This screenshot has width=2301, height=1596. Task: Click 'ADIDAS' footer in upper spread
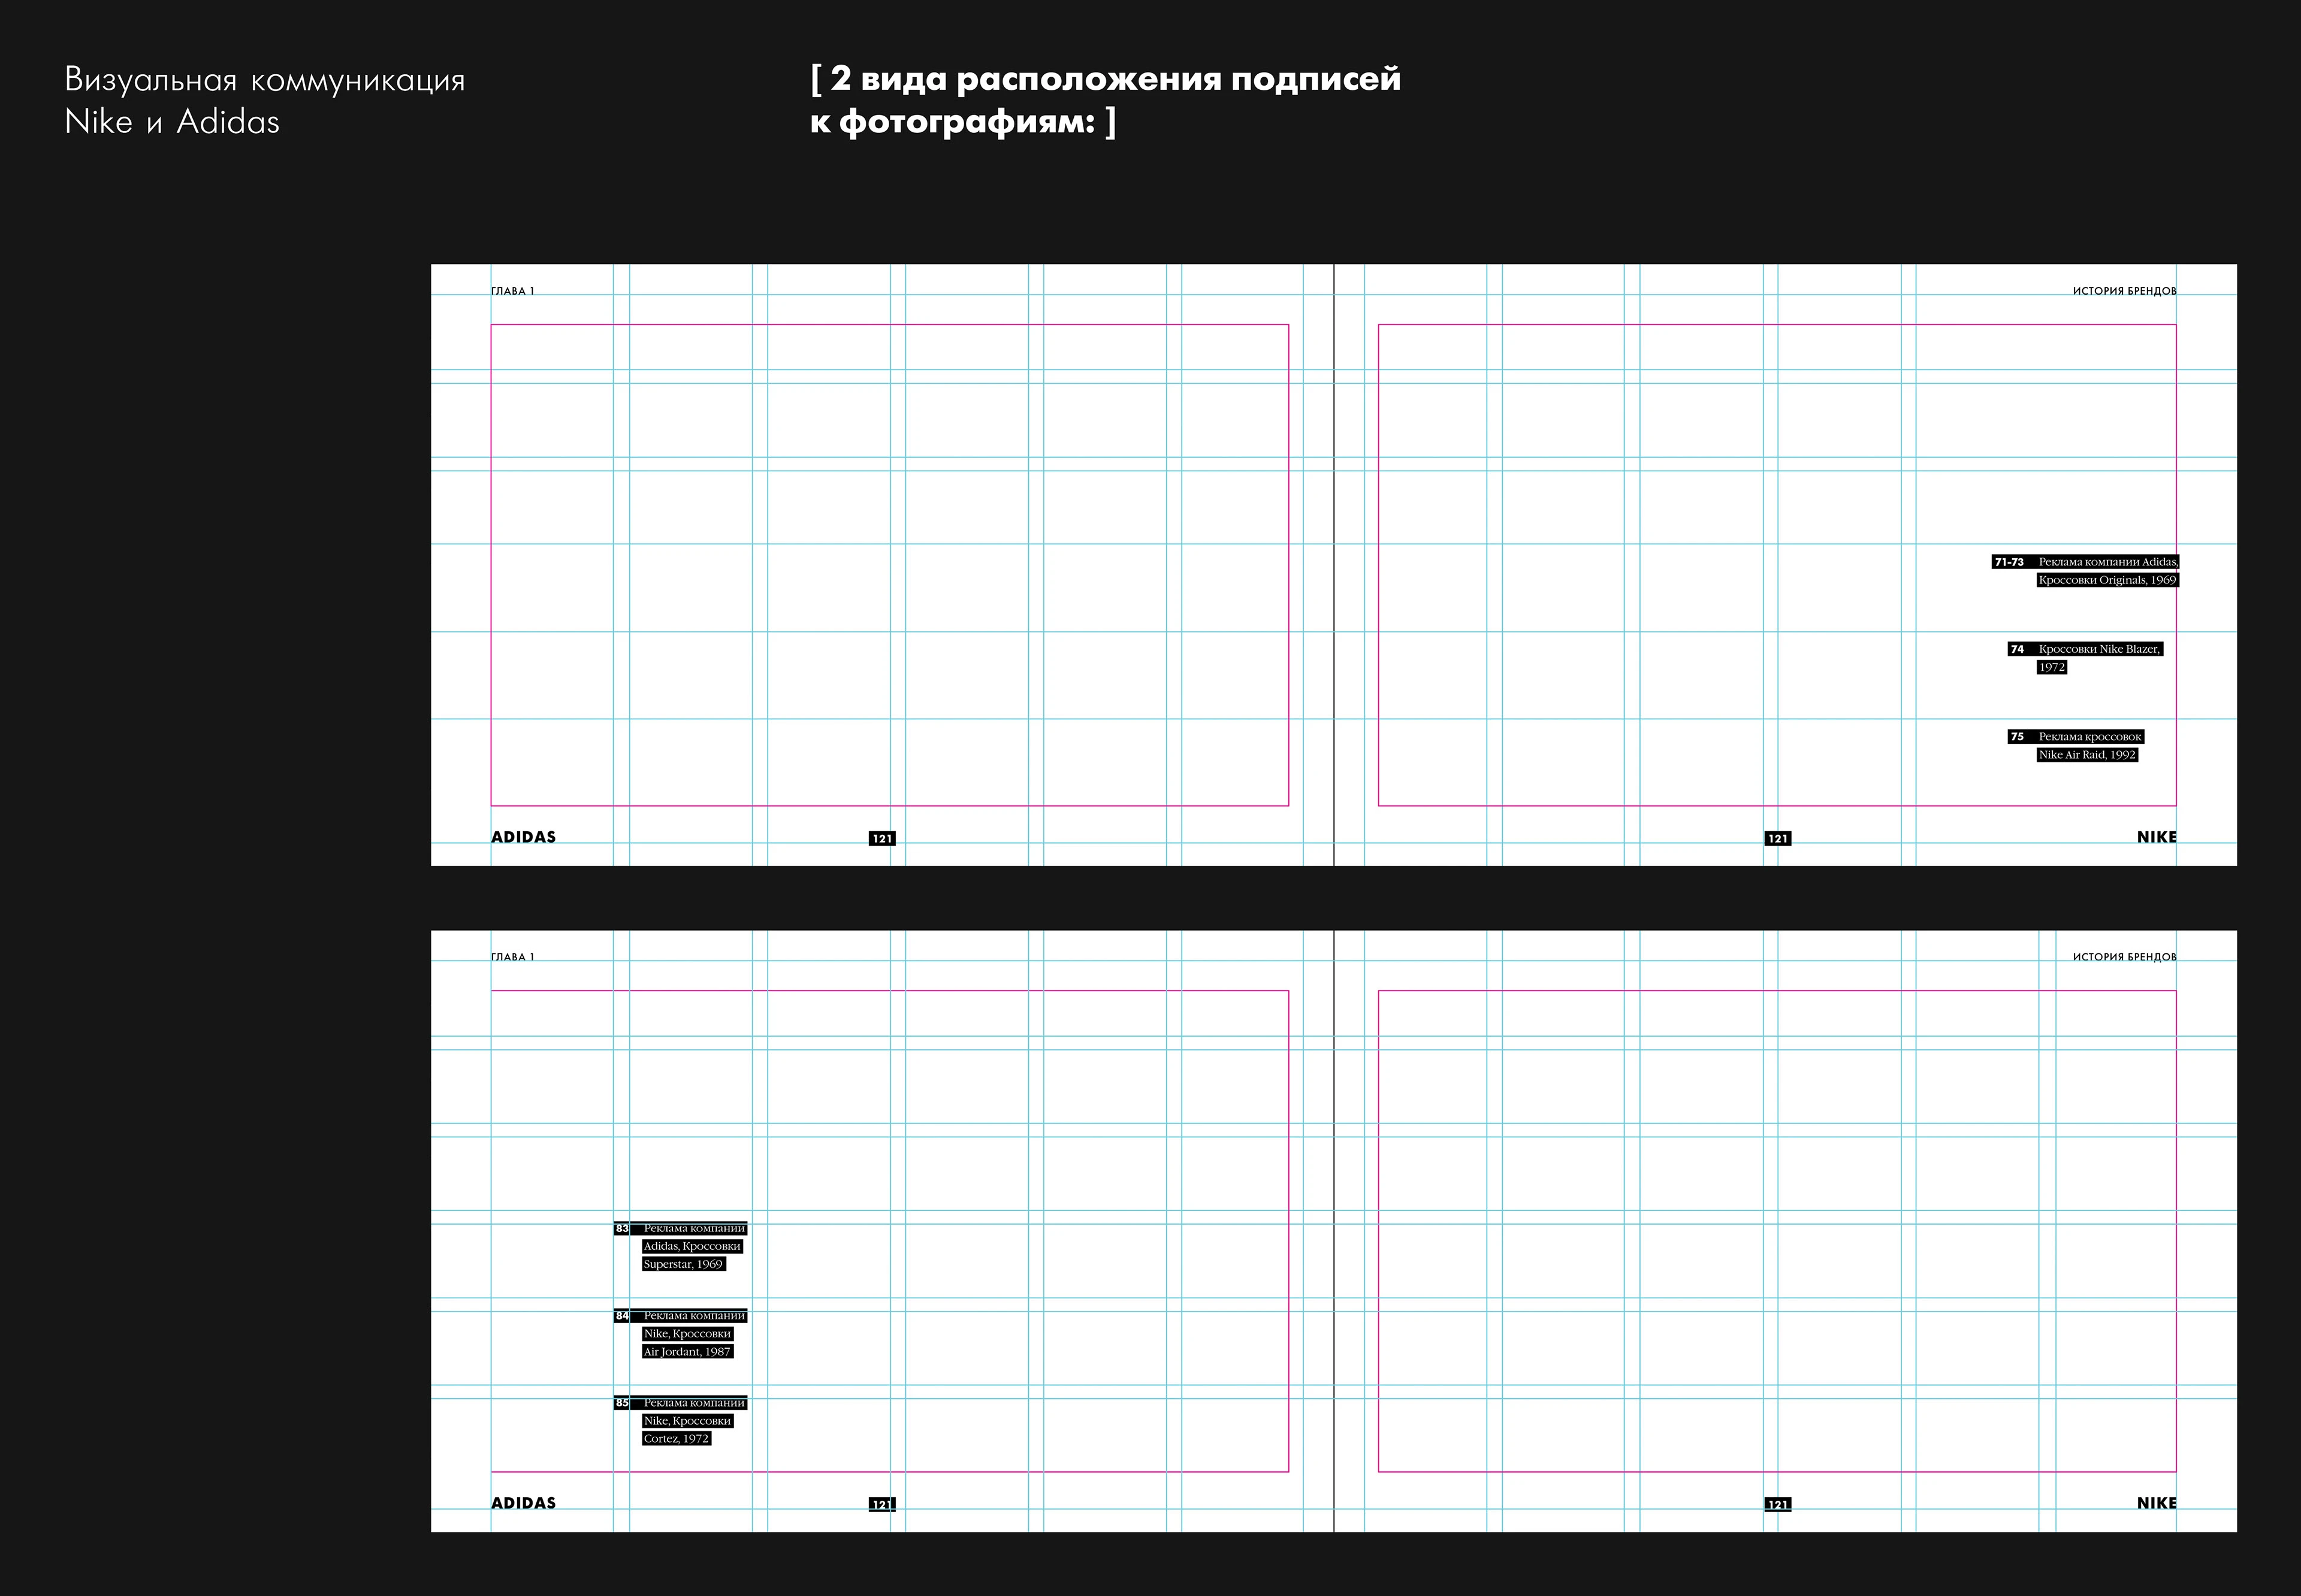pos(523,837)
